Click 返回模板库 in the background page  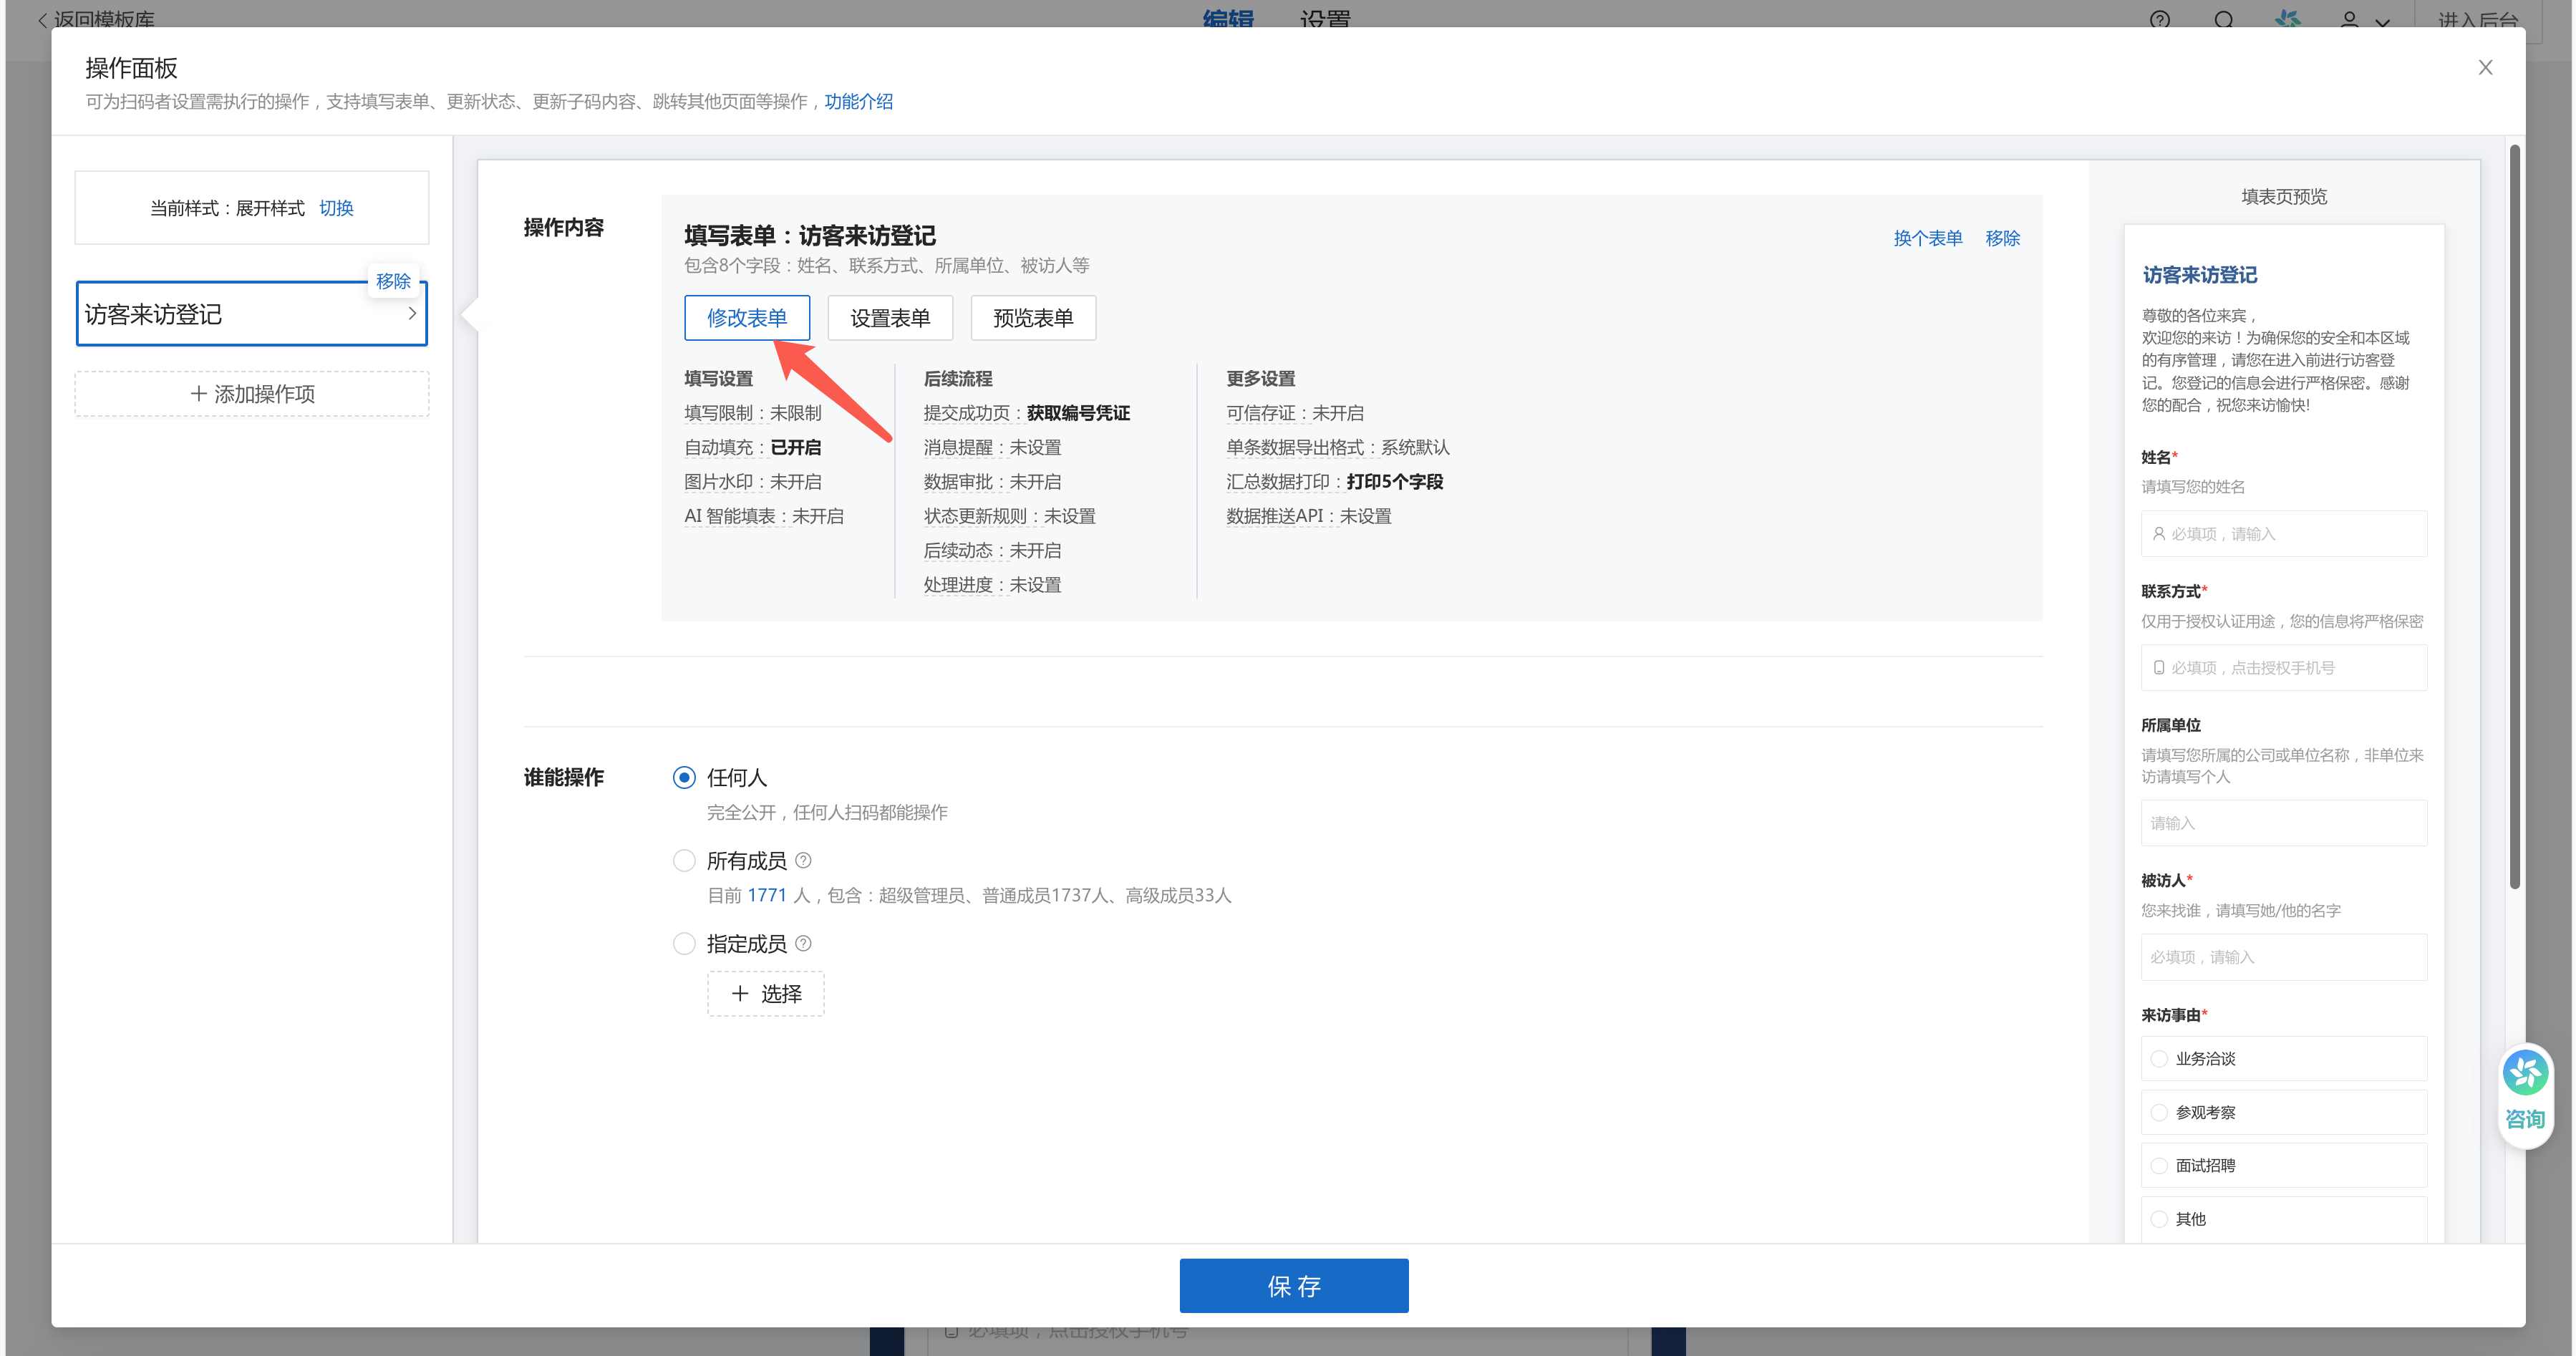[97, 19]
